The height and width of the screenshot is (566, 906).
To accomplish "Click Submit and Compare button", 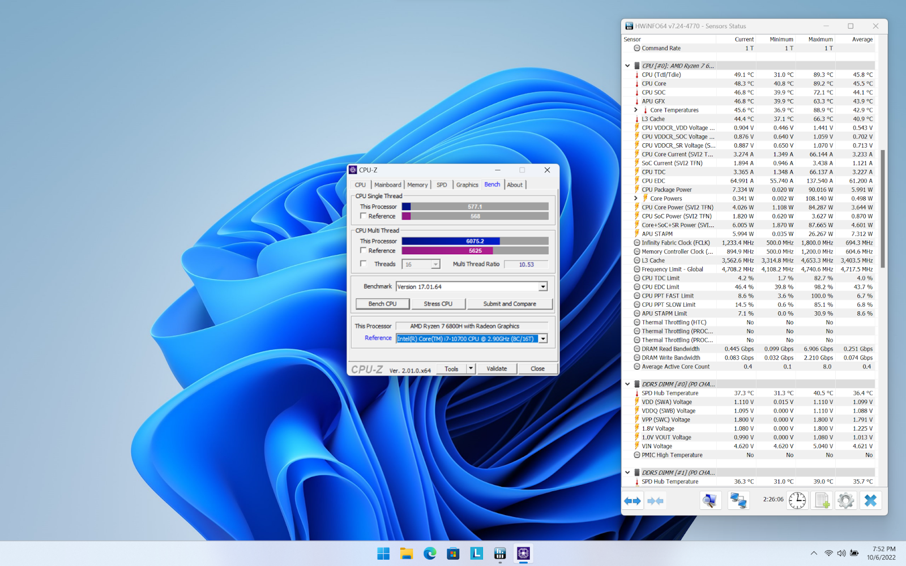I will [510, 304].
